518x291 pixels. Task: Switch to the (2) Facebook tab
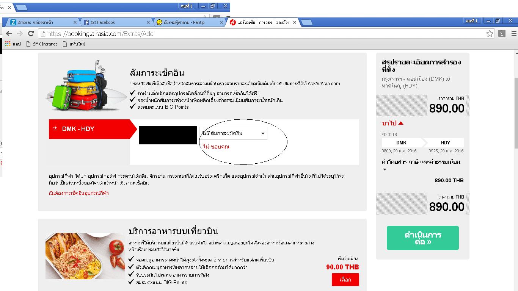(116, 22)
